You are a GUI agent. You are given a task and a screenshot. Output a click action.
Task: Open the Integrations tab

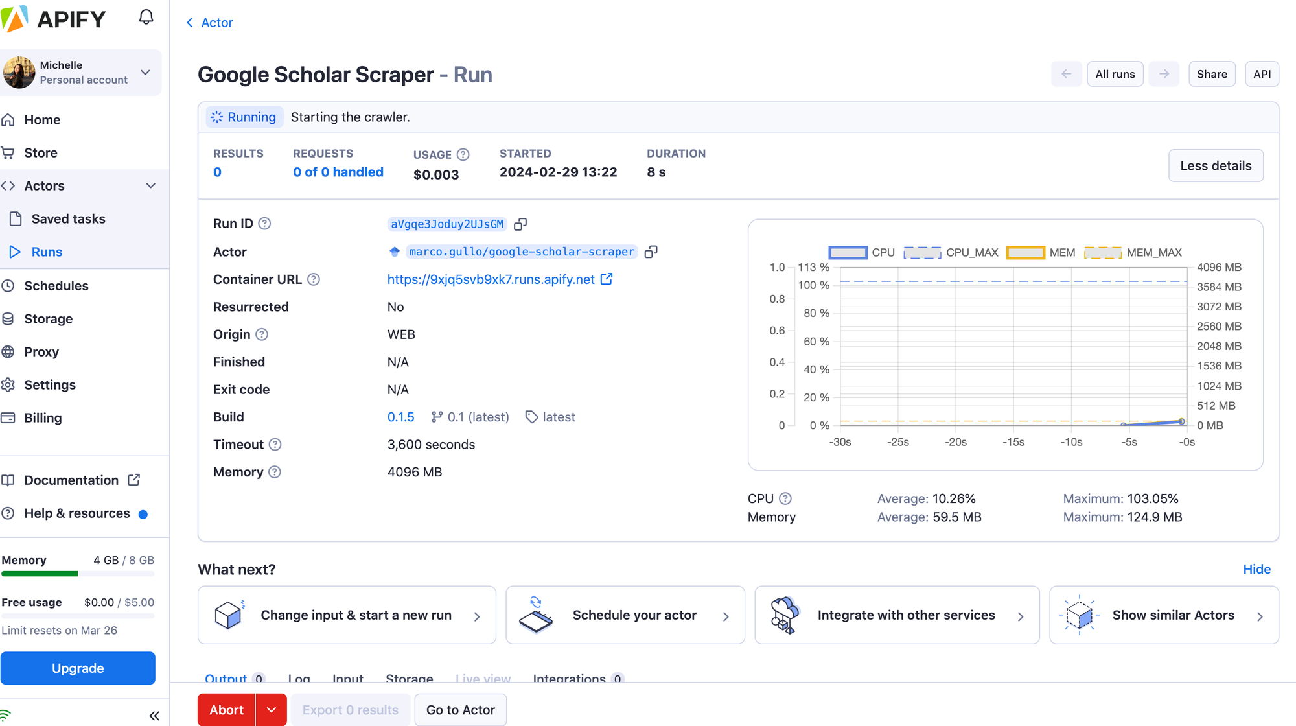tap(569, 679)
